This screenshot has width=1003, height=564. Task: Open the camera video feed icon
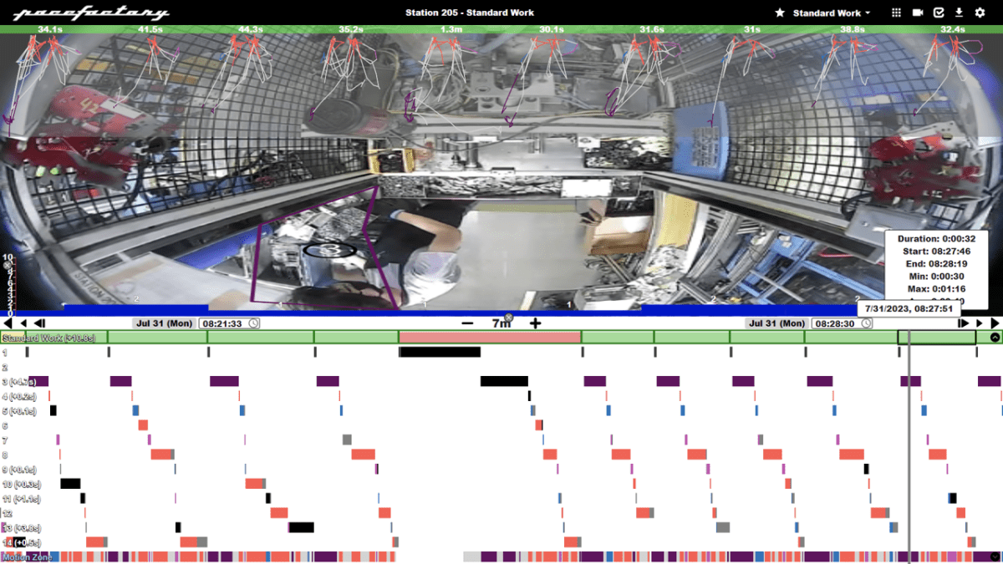pos(918,13)
